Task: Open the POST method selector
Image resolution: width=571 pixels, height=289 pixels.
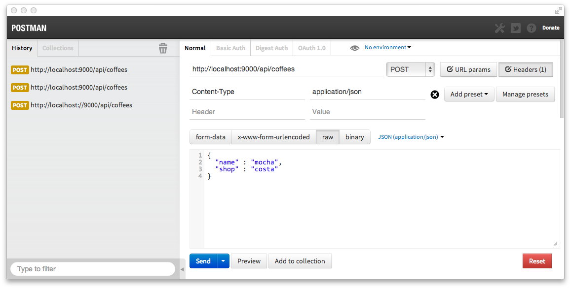Action: (x=411, y=69)
